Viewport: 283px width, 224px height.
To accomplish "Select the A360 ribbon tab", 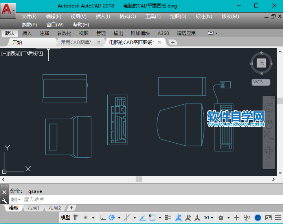I will coord(163,33).
